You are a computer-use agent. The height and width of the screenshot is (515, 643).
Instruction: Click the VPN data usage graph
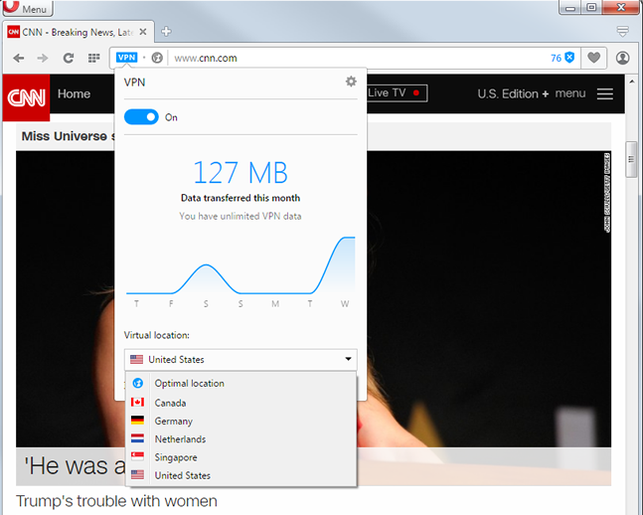click(x=241, y=265)
